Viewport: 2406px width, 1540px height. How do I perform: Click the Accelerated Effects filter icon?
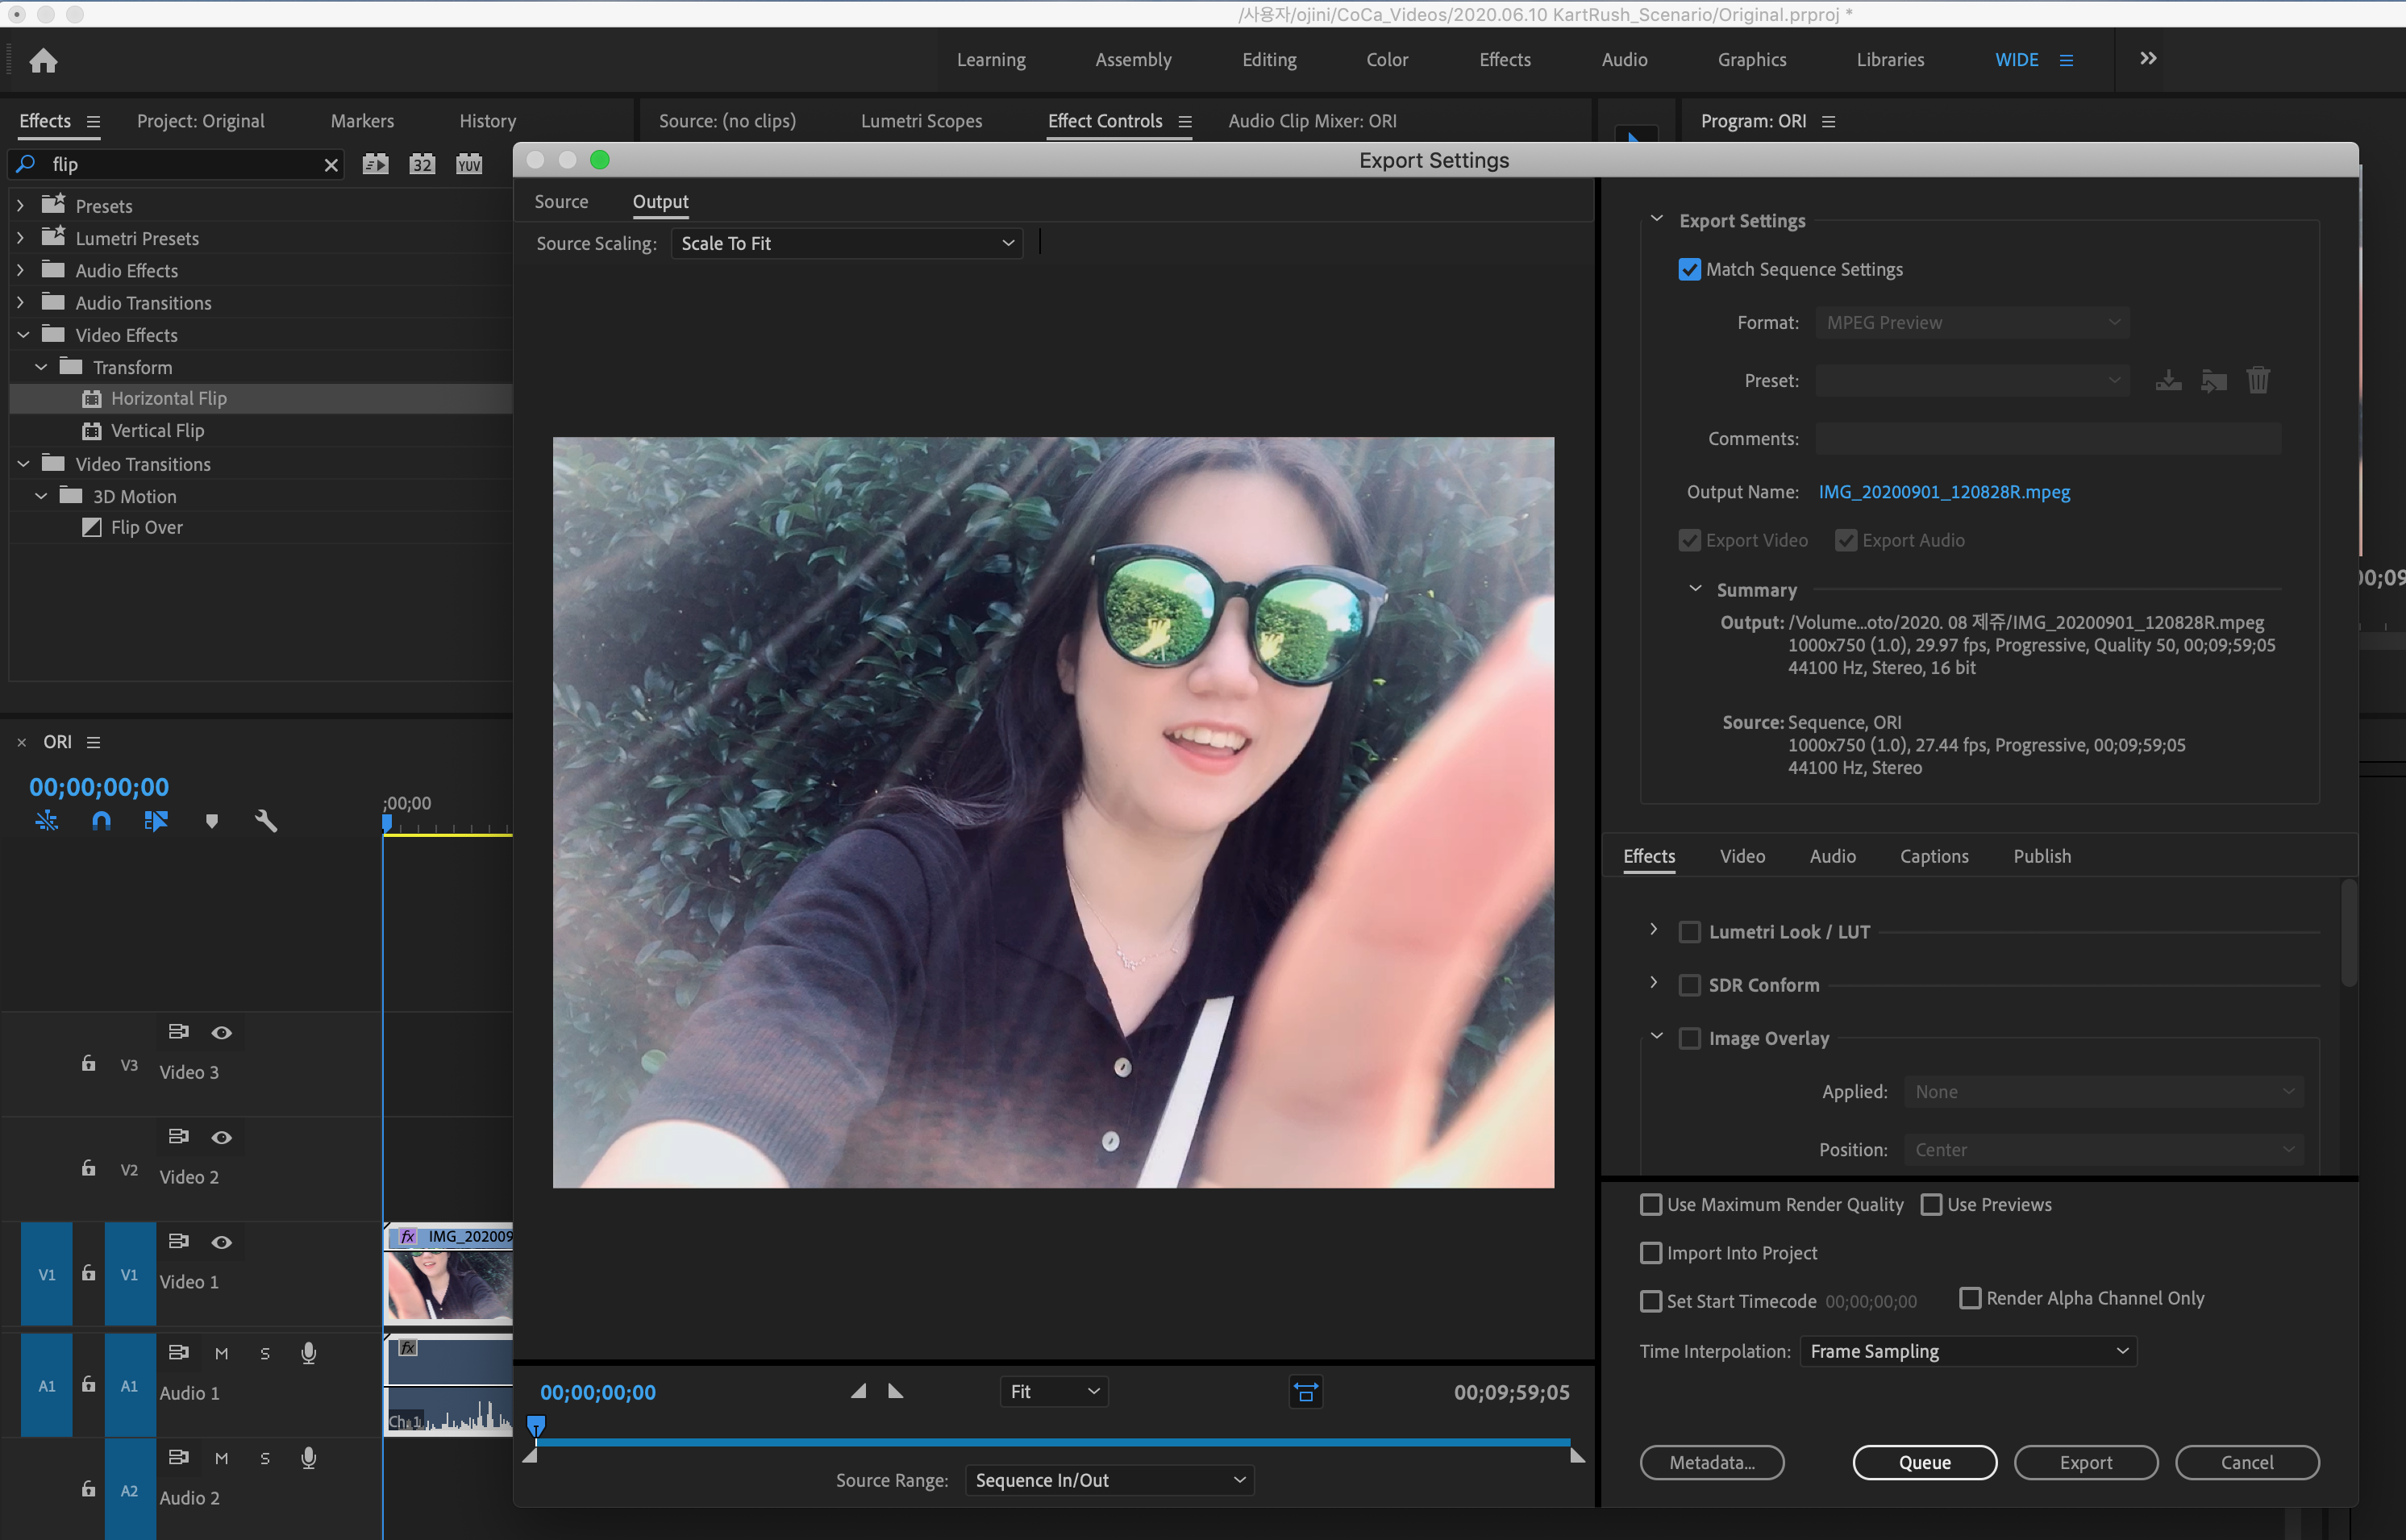click(x=375, y=164)
